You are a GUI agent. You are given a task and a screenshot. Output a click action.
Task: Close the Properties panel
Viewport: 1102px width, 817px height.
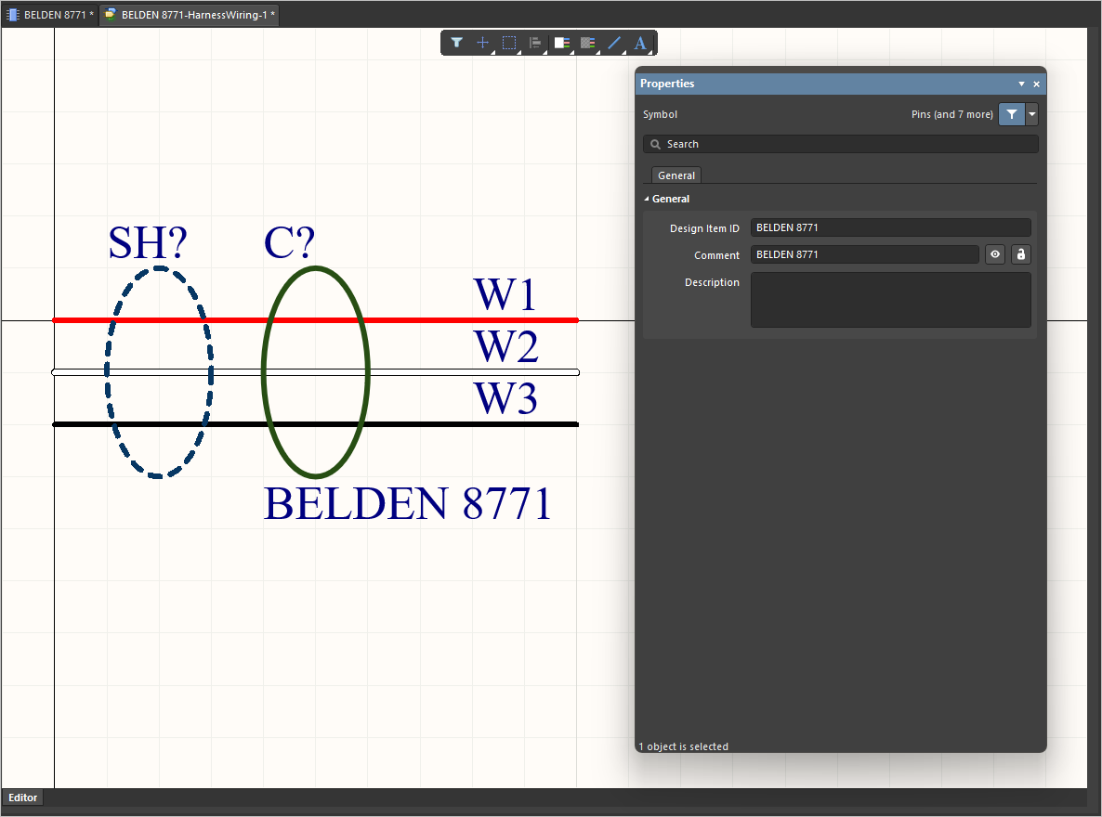pos(1036,84)
